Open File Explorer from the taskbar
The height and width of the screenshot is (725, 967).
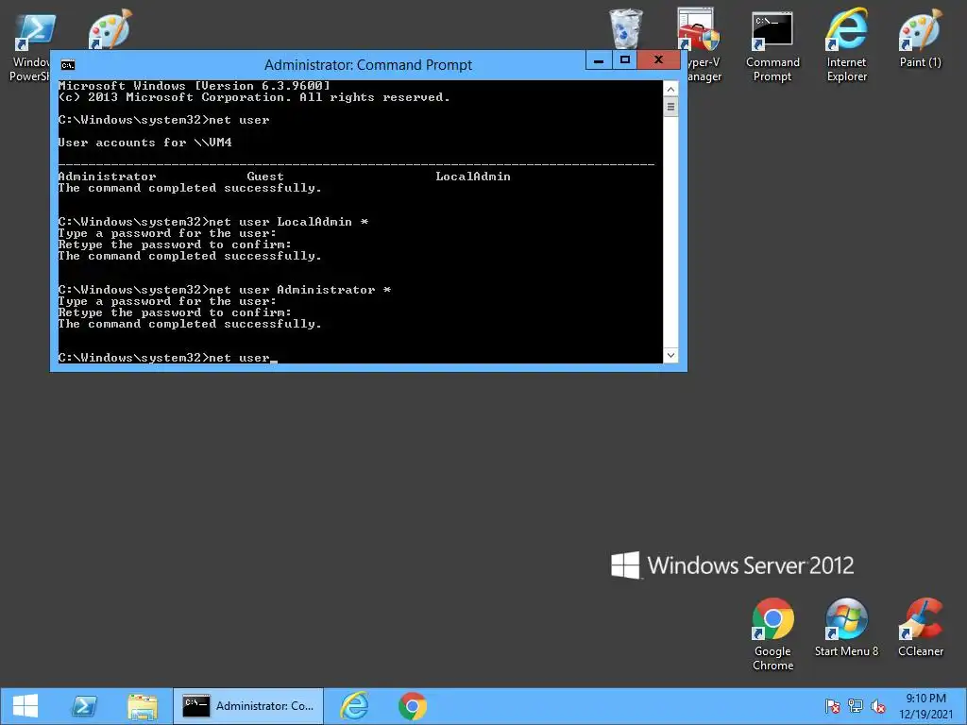(x=143, y=706)
